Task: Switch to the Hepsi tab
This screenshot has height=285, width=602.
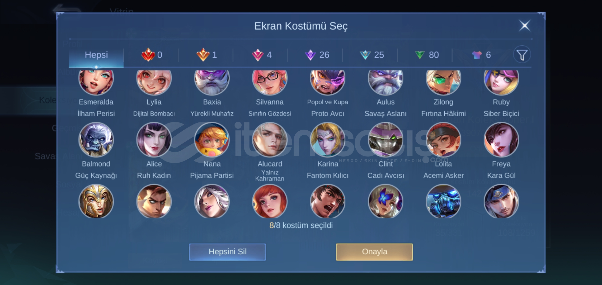Action: coord(96,55)
